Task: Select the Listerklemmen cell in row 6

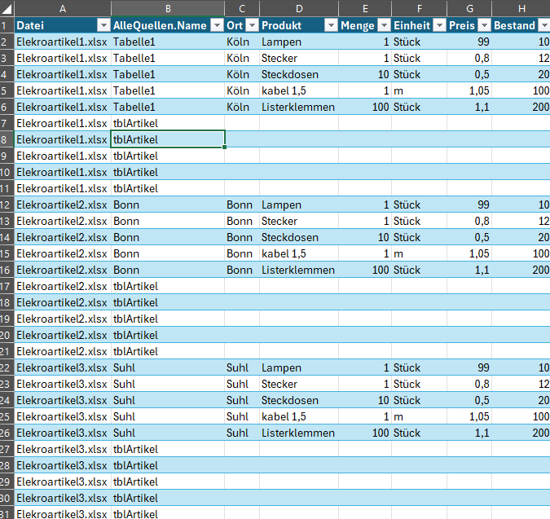Action: tap(298, 107)
